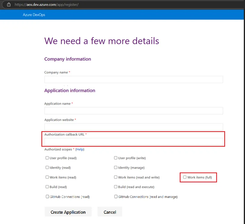Screen dimensions: 245x224
Task: Enable GitHub Connections (read and manage) scope
Action: click(x=115, y=196)
